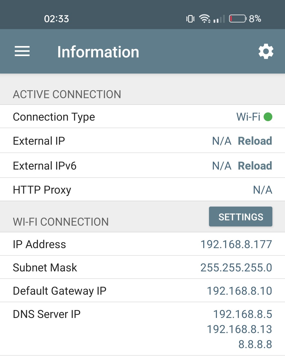The height and width of the screenshot is (360, 285).
Task: Open Wi-Fi connection SETTINGS button
Action: pos(241,217)
